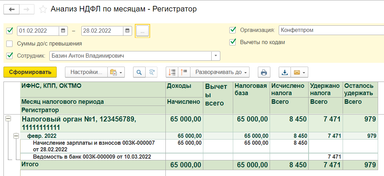Open calendar for end date 28.02.2022
The width and height of the screenshot is (384, 176).
127,31
